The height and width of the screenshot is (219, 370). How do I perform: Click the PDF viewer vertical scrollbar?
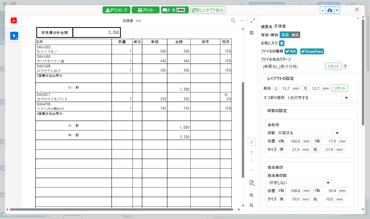(x=243, y=129)
